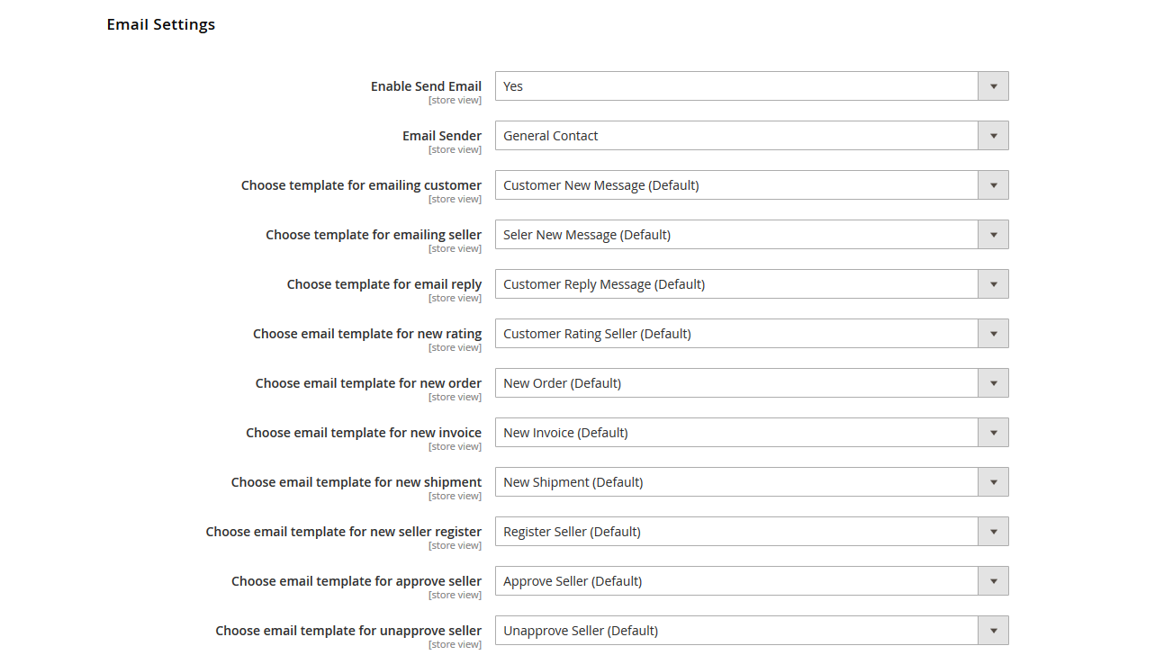Click 'Choose email template for new order' label
1164x664 pixels.
(368, 383)
